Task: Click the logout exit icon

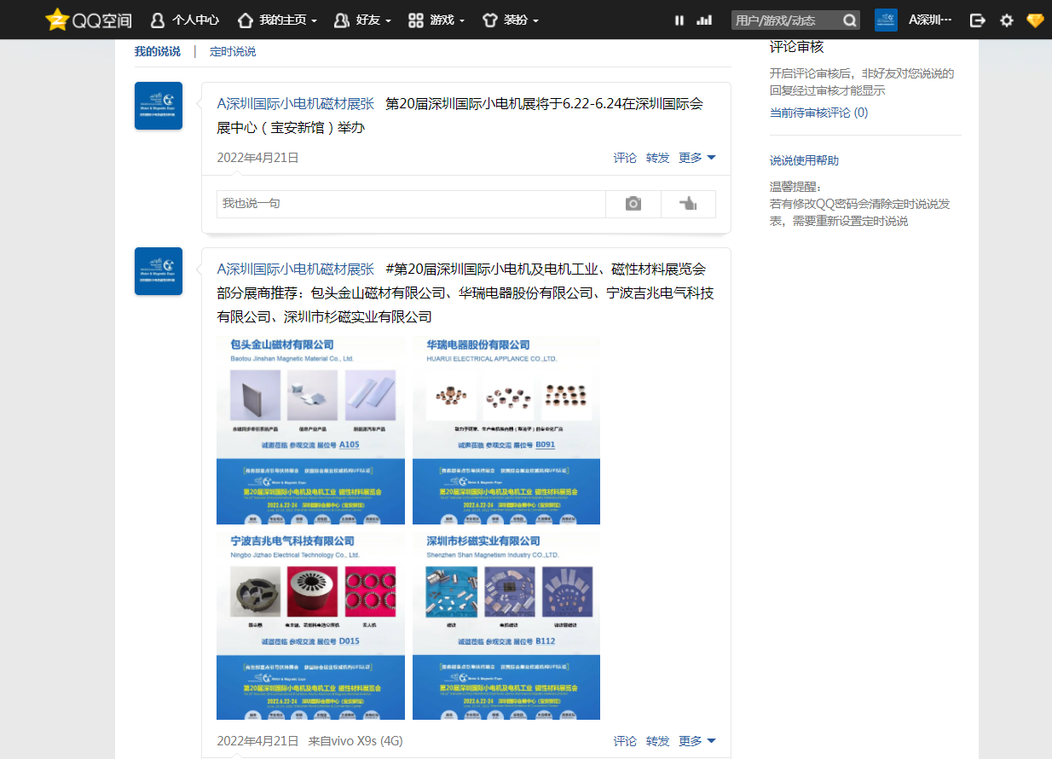Action: point(979,20)
